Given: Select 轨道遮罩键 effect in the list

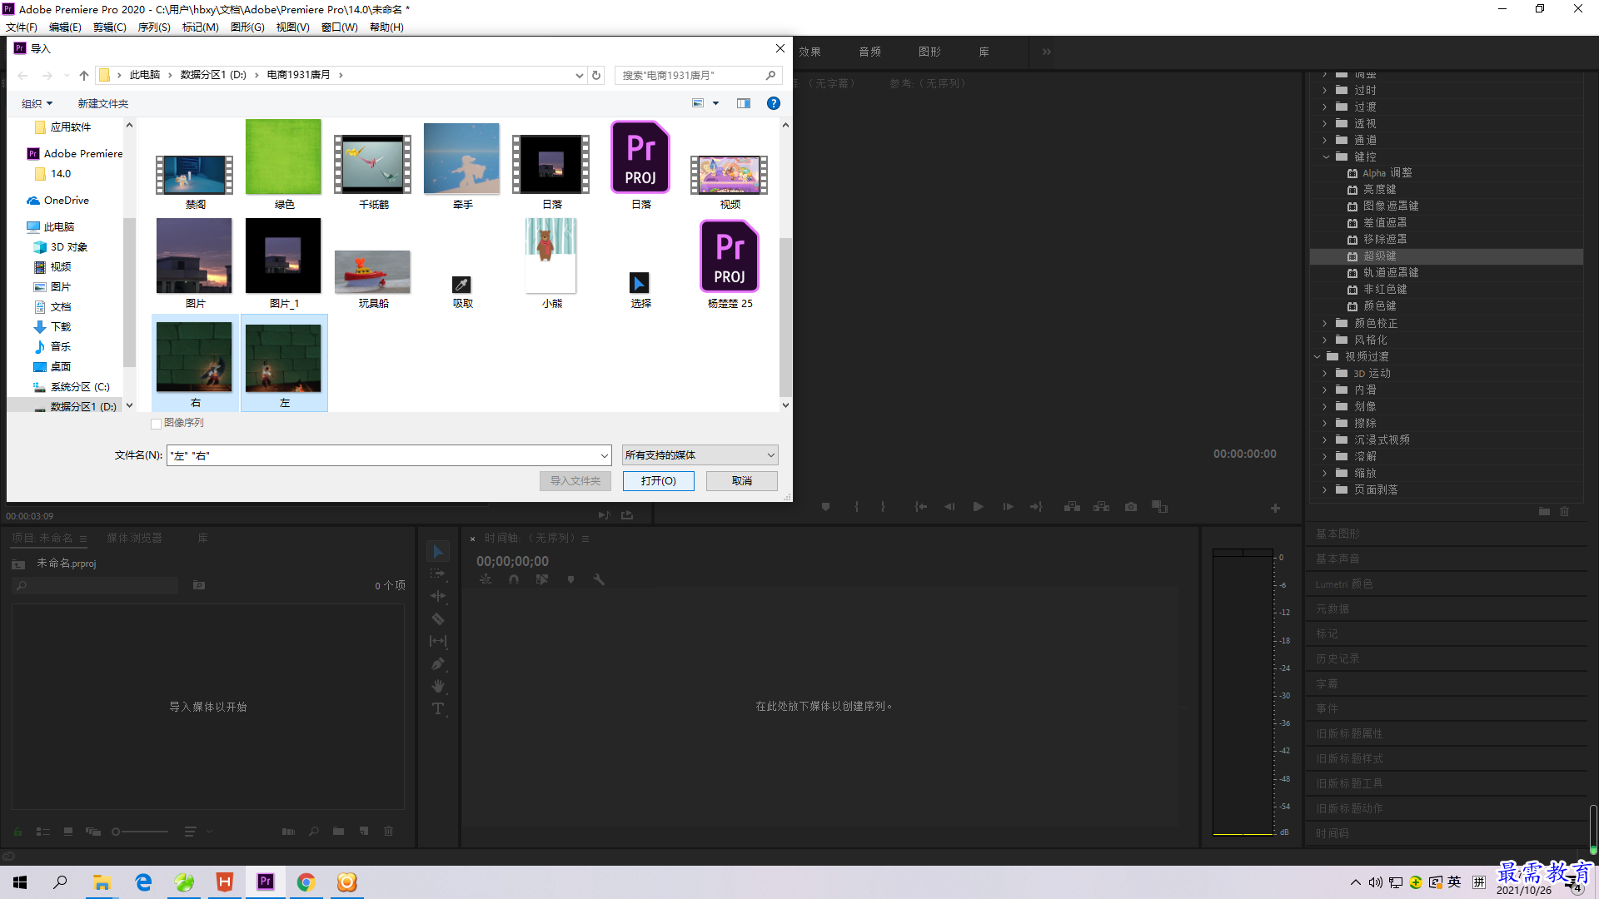Looking at the screenshot, I should coord(1390,273).
